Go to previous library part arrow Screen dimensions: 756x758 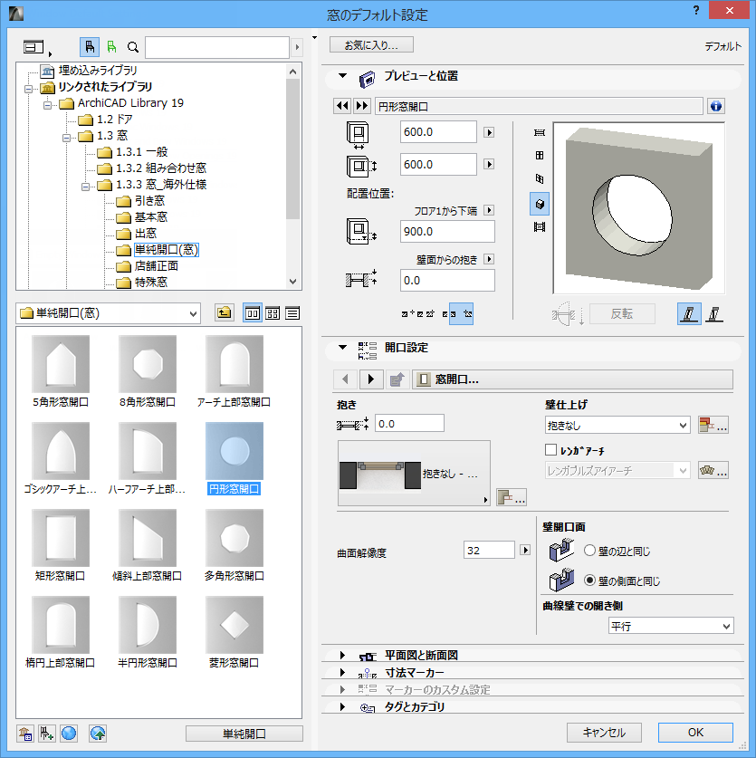[x=341, y=106]
